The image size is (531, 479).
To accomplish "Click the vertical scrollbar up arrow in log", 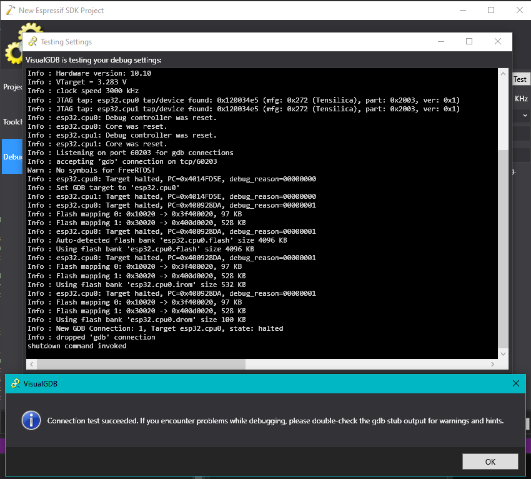I will [x=503, y=74].
